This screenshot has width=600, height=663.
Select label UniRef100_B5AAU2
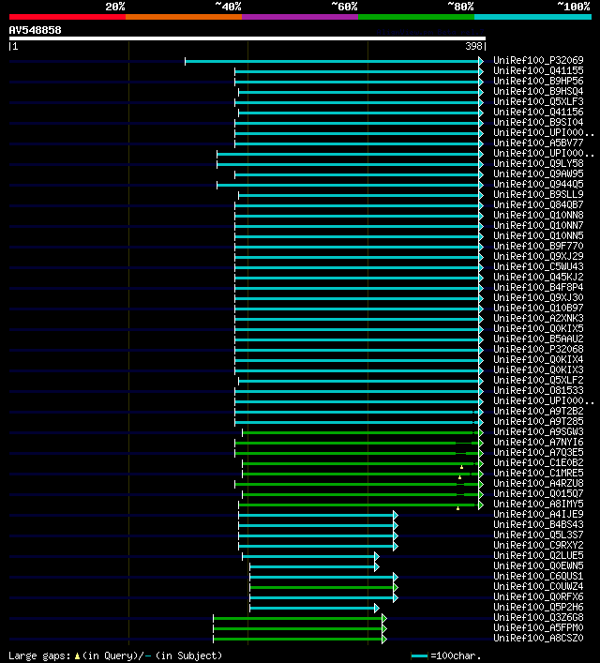(x=538, y=339)
